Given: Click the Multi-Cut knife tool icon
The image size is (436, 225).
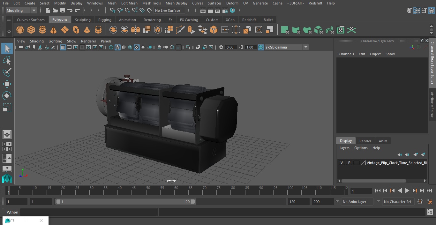Looking at the screenshot, I should coord(180,30).
